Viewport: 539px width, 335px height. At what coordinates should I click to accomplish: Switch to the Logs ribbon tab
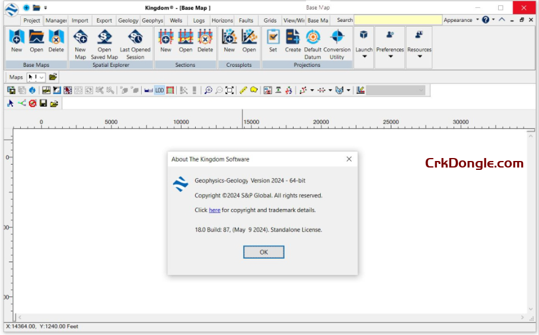tap(199, 20)
